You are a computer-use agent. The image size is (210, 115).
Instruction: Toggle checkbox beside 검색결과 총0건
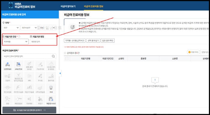pos(65,53)
